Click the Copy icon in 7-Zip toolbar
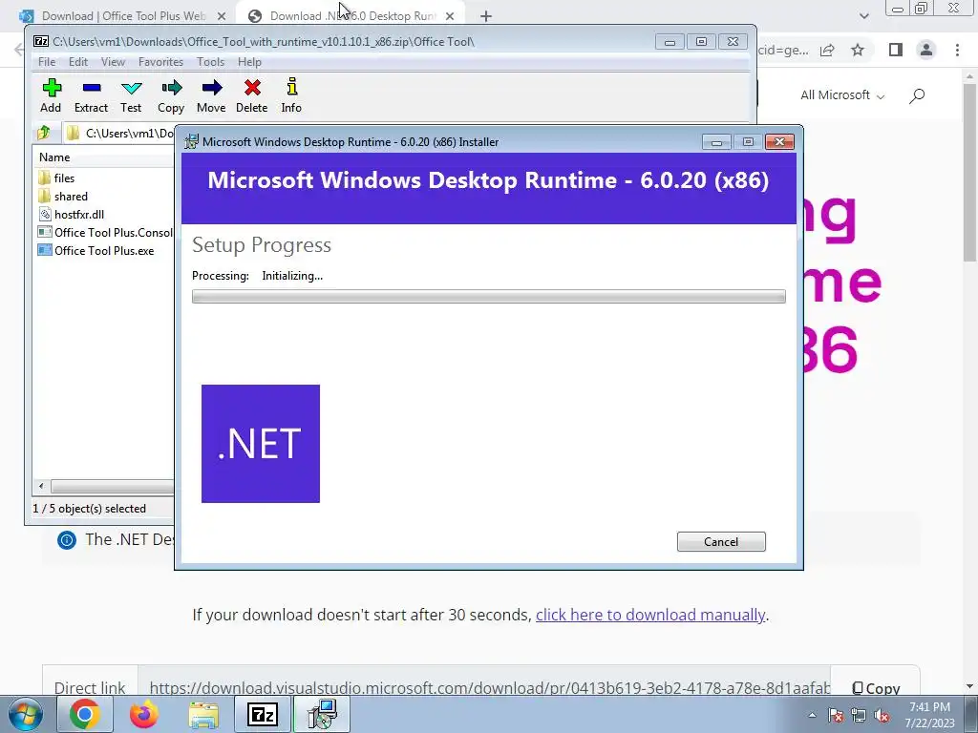 click(x=171, y=88)
